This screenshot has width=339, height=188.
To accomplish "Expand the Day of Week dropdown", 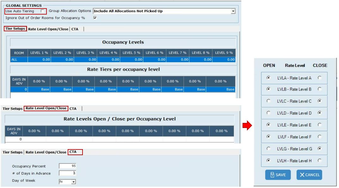I will [73, 182].
